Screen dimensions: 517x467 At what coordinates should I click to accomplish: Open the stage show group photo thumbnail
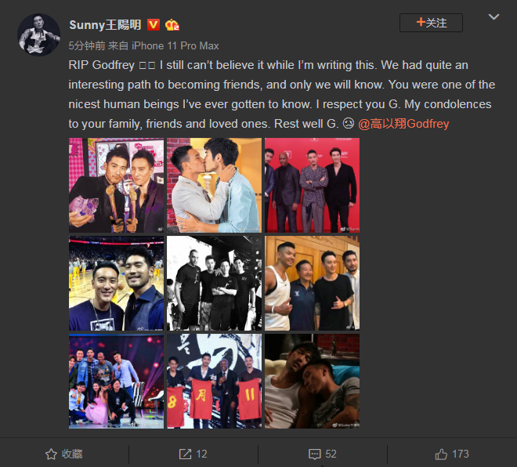pyautogui.click(x=116, y=382)
